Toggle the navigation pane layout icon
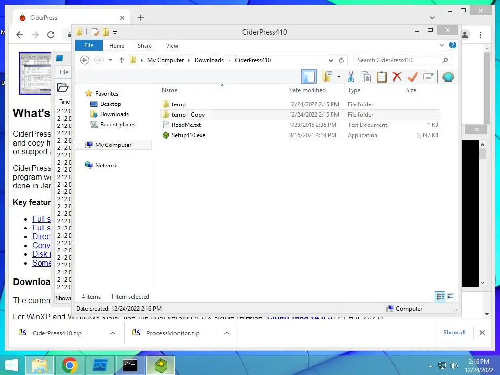Viewport: 500px width, 375px height. click(309, 77)
